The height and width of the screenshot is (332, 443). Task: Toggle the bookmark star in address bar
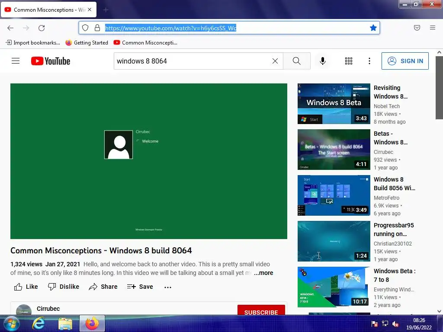[x=373, y=28]
